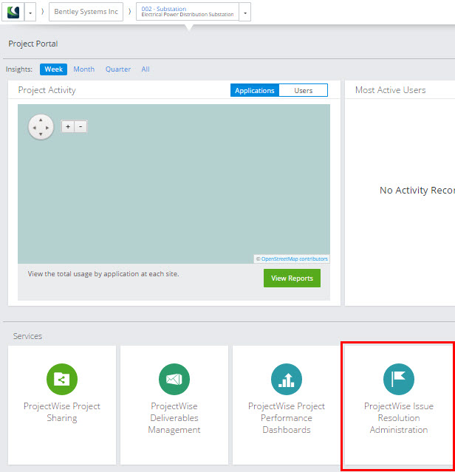
Task: Select the Users toggle in Project Activity
Action: point(304,90)
